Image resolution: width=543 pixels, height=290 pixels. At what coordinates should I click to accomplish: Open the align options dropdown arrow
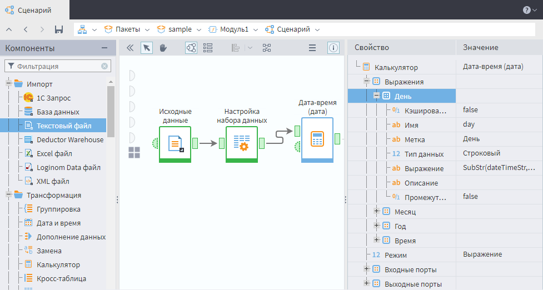(250, 48)
